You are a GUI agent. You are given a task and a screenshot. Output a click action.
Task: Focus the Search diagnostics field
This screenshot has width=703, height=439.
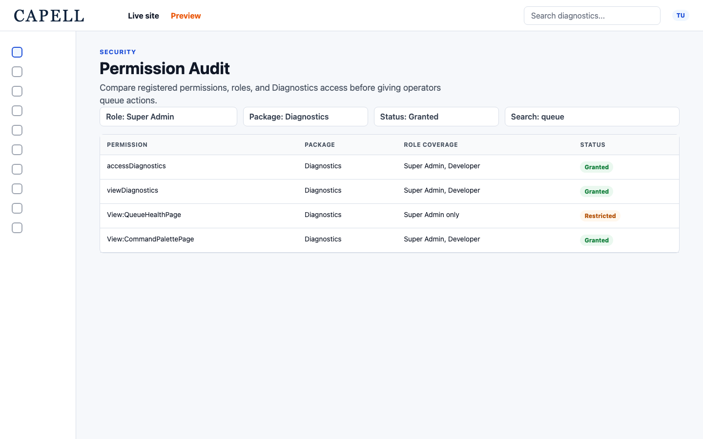click(592, 16)
